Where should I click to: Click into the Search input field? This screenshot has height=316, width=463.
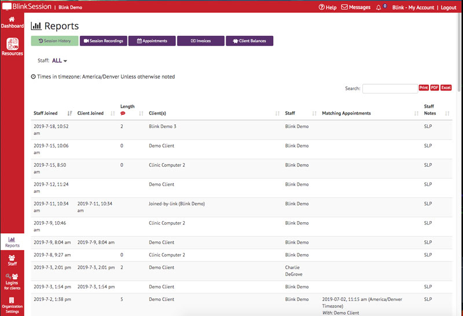point(389,89)
